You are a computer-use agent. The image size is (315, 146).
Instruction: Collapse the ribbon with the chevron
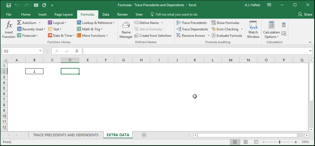tap(310, 42)
